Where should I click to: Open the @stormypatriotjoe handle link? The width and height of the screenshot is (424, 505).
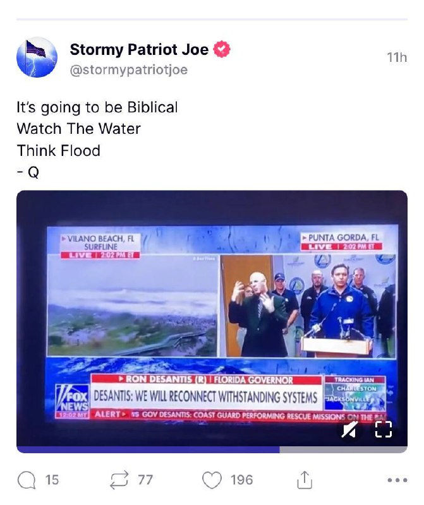129,70
